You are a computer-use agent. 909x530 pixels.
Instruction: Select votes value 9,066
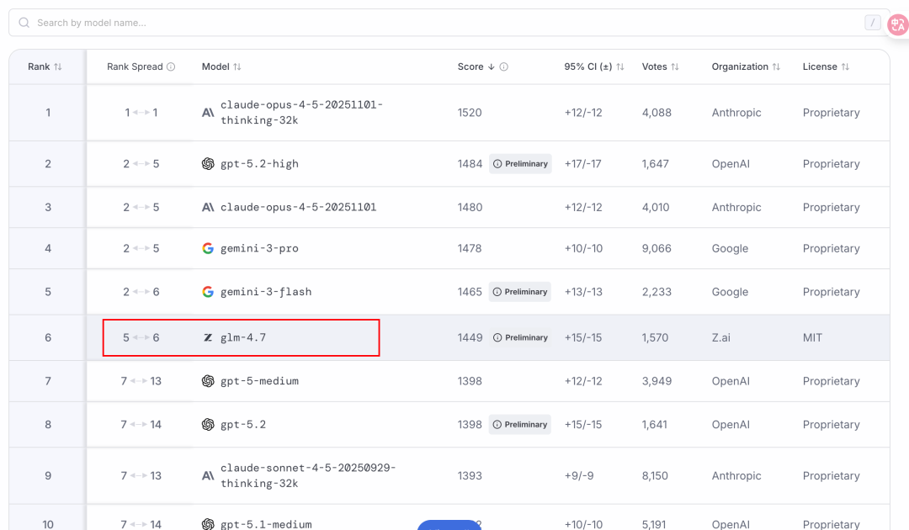click(x=656, y=248)
